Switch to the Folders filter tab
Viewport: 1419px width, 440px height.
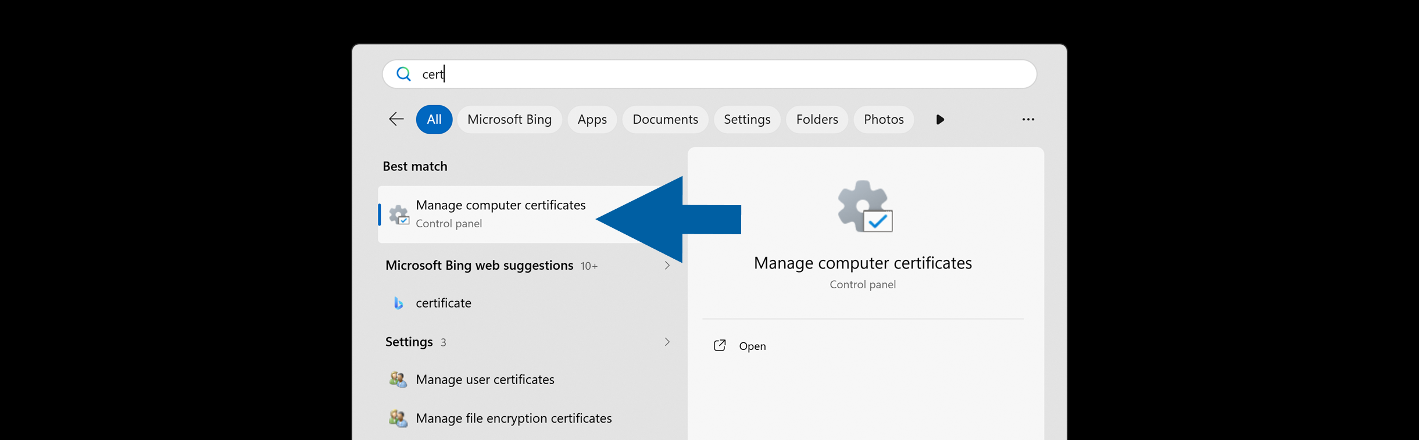(817, 119)
